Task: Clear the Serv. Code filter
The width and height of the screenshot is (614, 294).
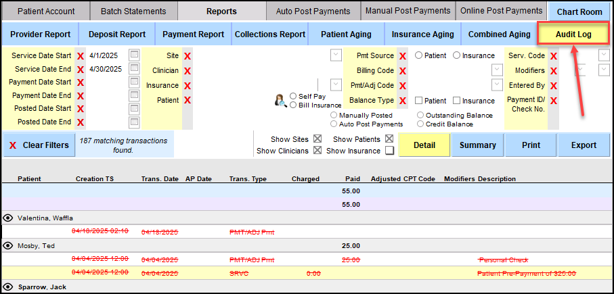Action: pos(554,56)
